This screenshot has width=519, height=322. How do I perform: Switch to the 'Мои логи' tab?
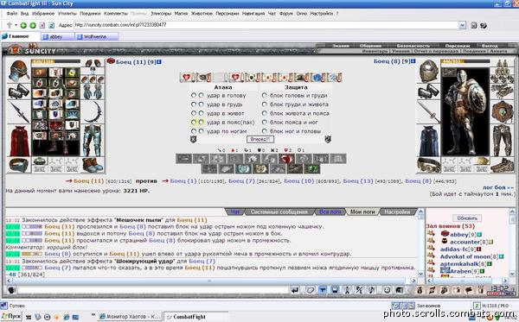(362, 212)
